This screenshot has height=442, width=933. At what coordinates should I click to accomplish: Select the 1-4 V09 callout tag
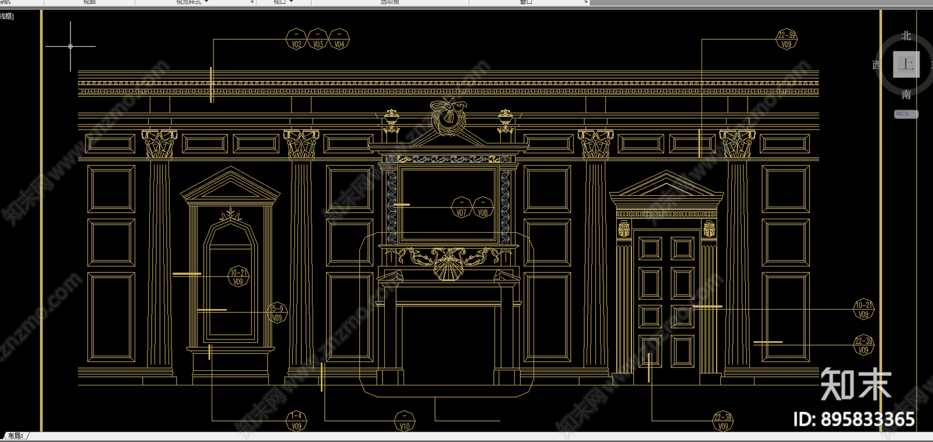point(296,421)
